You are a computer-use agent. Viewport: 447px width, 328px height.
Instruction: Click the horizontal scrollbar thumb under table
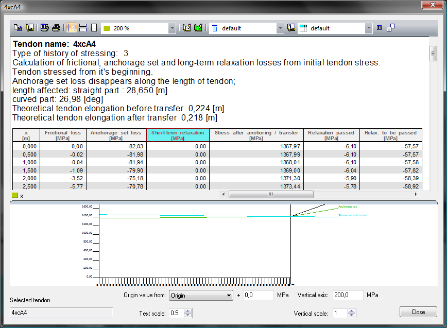click(271, 194)
